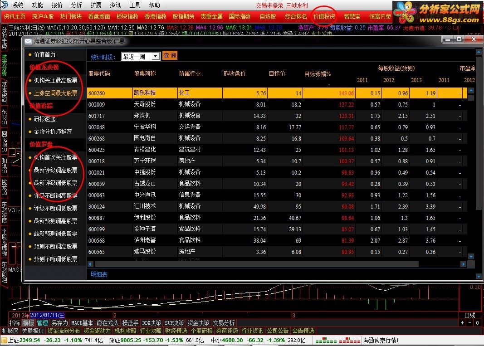Click the 目标价 column header
The width and height of the screenshot is (484, 346).
277,73
